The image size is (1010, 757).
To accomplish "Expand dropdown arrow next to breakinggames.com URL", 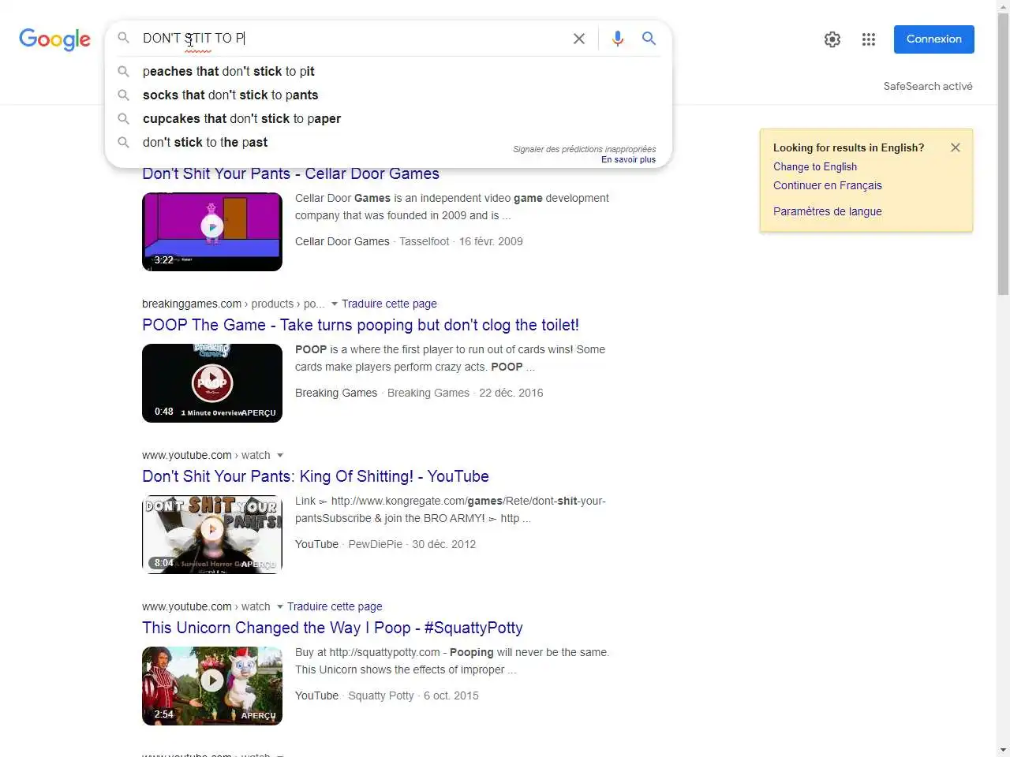I will tap(335, 304).
